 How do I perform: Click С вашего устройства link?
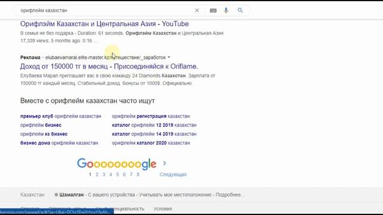pyautogui.click(x=111, y=195)
